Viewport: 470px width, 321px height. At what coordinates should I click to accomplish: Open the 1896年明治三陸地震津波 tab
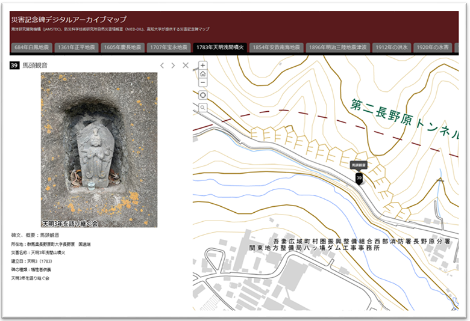click(x=337, y=47)
